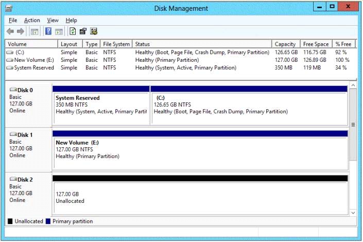Click the scroll up arrow in disk pane
This screenshot has height=242, width=363.
pos(353,85)
